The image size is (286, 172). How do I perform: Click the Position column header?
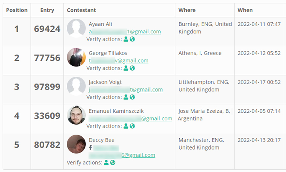pyautogui.click(x=17, y=10)
